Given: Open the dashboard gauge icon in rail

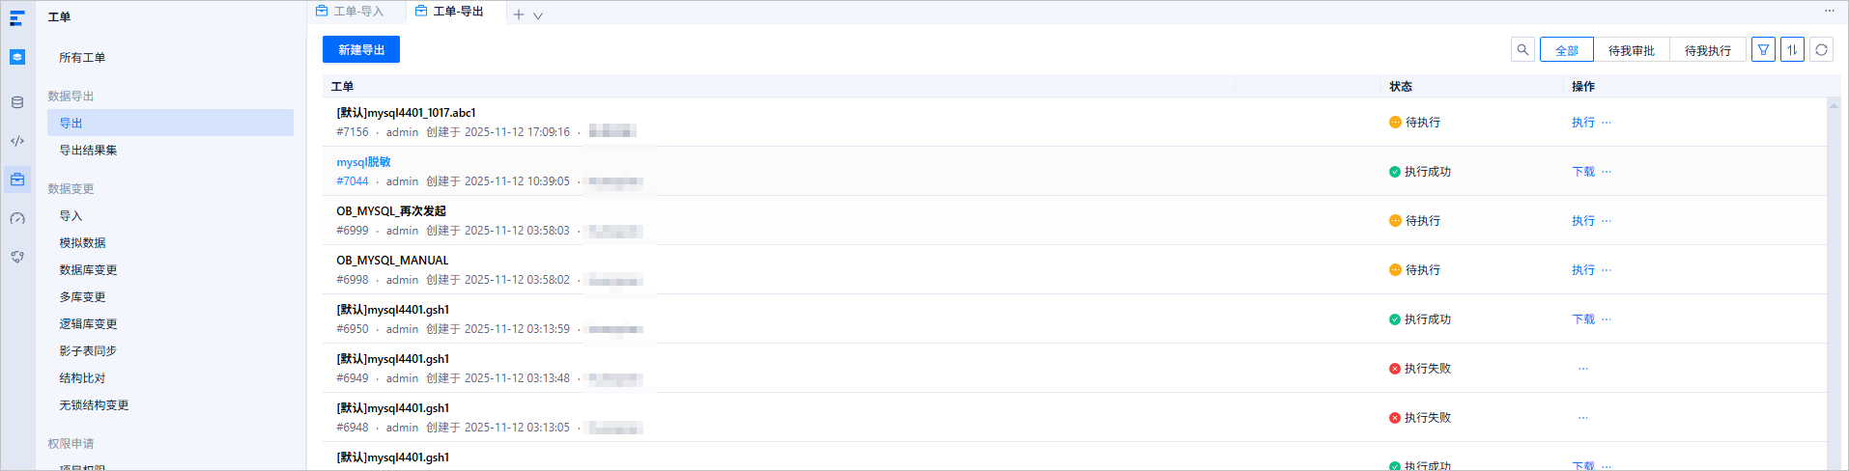Looking at the screenshot, I should [x=17, y=219].
